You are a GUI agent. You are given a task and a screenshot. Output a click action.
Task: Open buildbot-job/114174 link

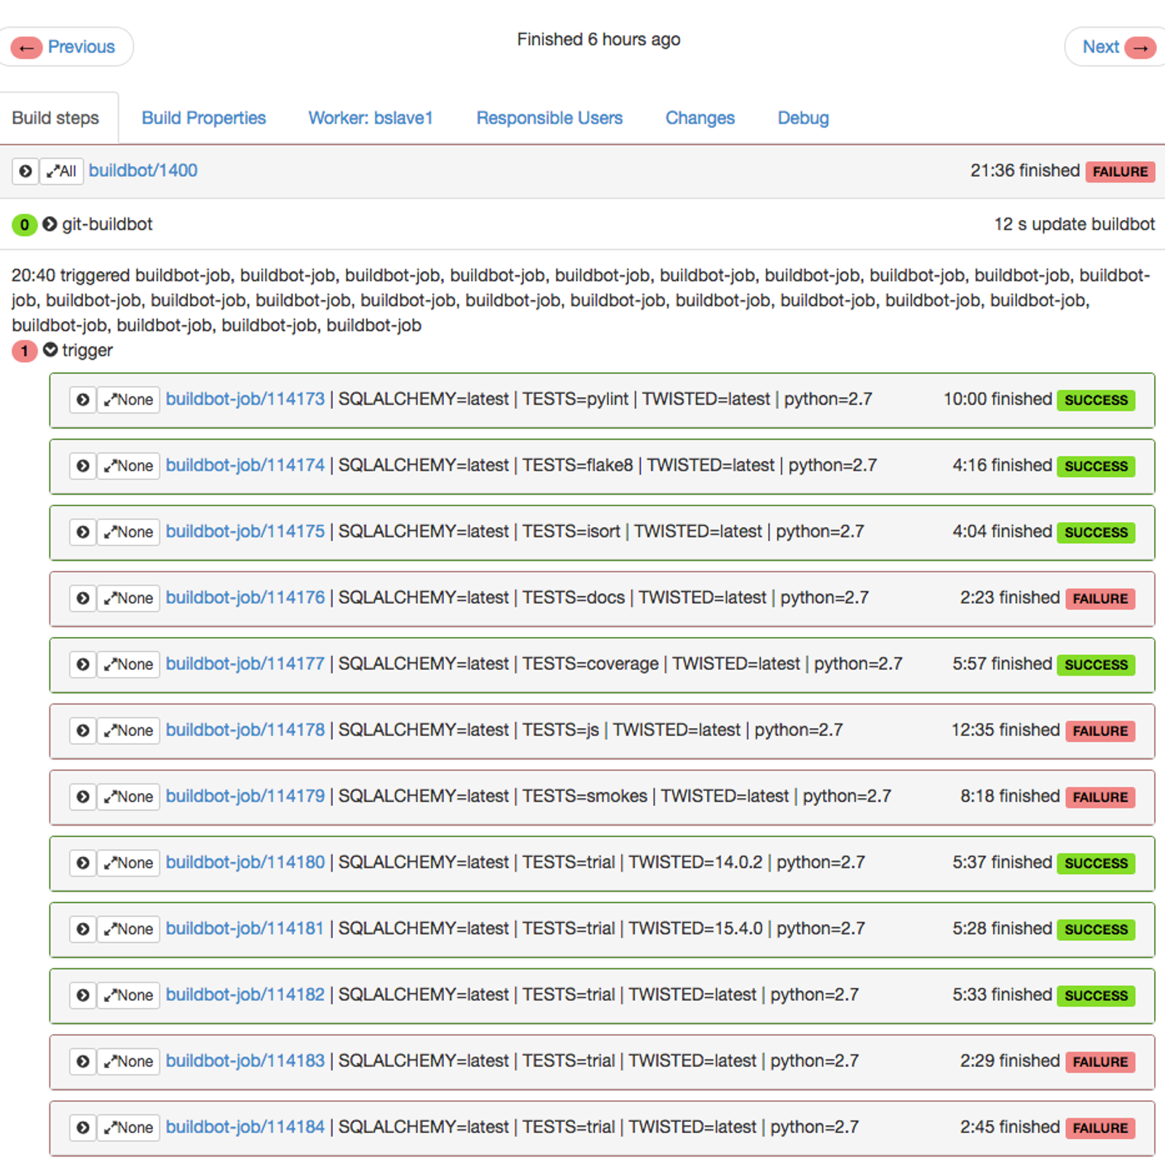click(245, 465)
